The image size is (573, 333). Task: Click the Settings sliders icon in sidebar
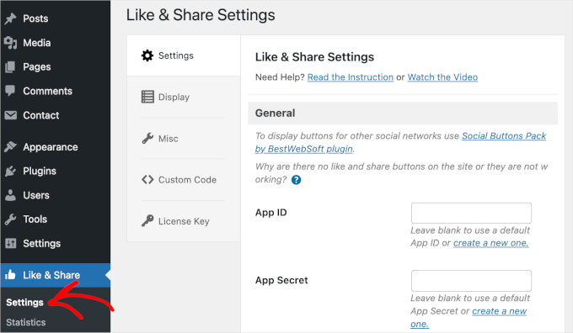coord(11,243)
